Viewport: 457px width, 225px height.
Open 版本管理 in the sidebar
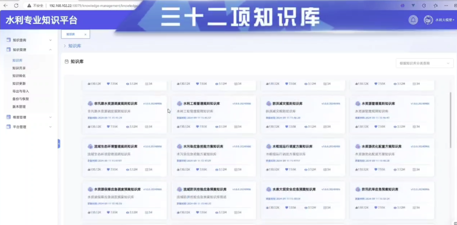[19, 107]
